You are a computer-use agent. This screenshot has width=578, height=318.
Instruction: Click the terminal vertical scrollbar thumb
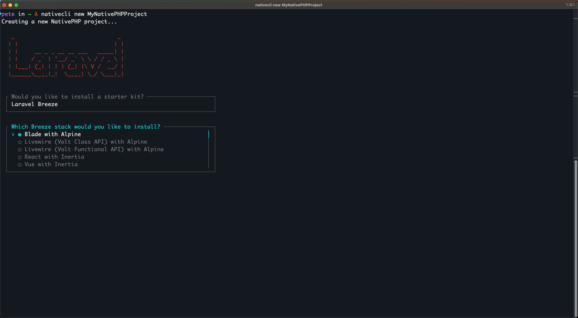pyautogui.click(x=576, y=238)
